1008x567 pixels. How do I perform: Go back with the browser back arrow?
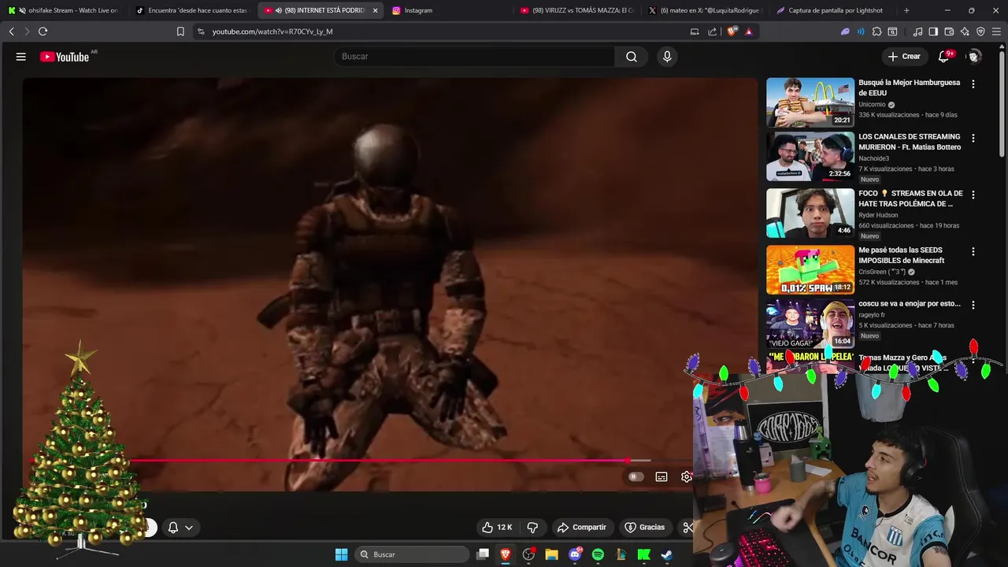(11, 31)
